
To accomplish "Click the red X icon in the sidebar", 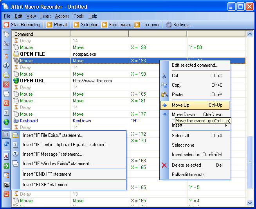I will pos(6,84).
